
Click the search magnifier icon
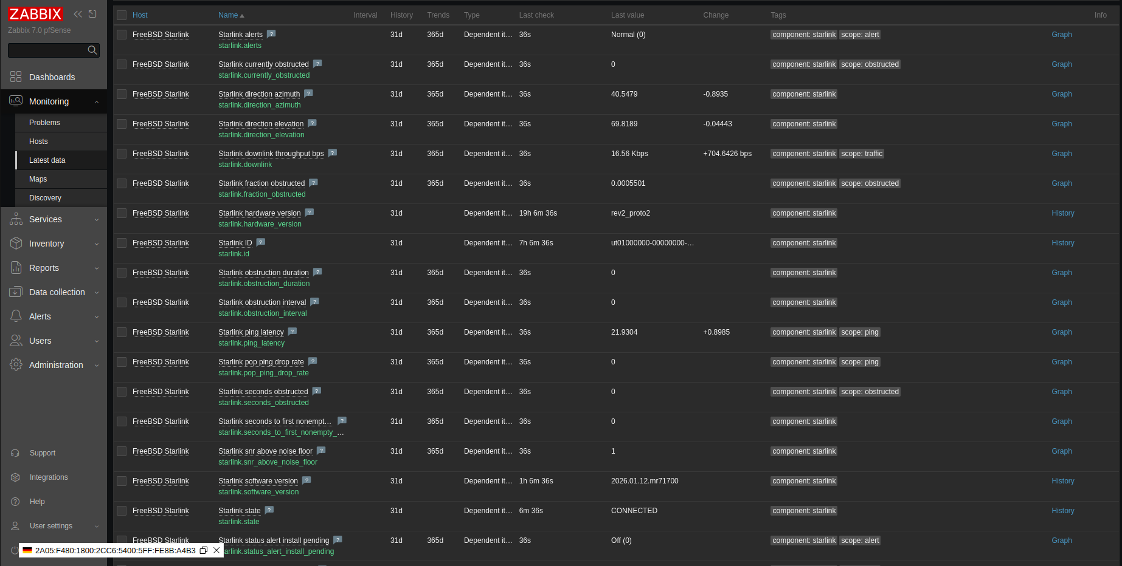[x=92, y=50]
